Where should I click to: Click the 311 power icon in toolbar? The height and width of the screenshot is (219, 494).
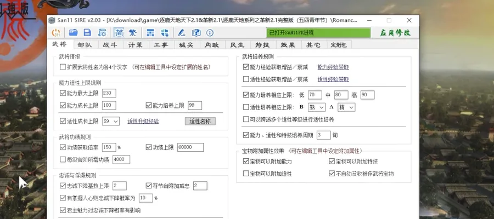56,33
